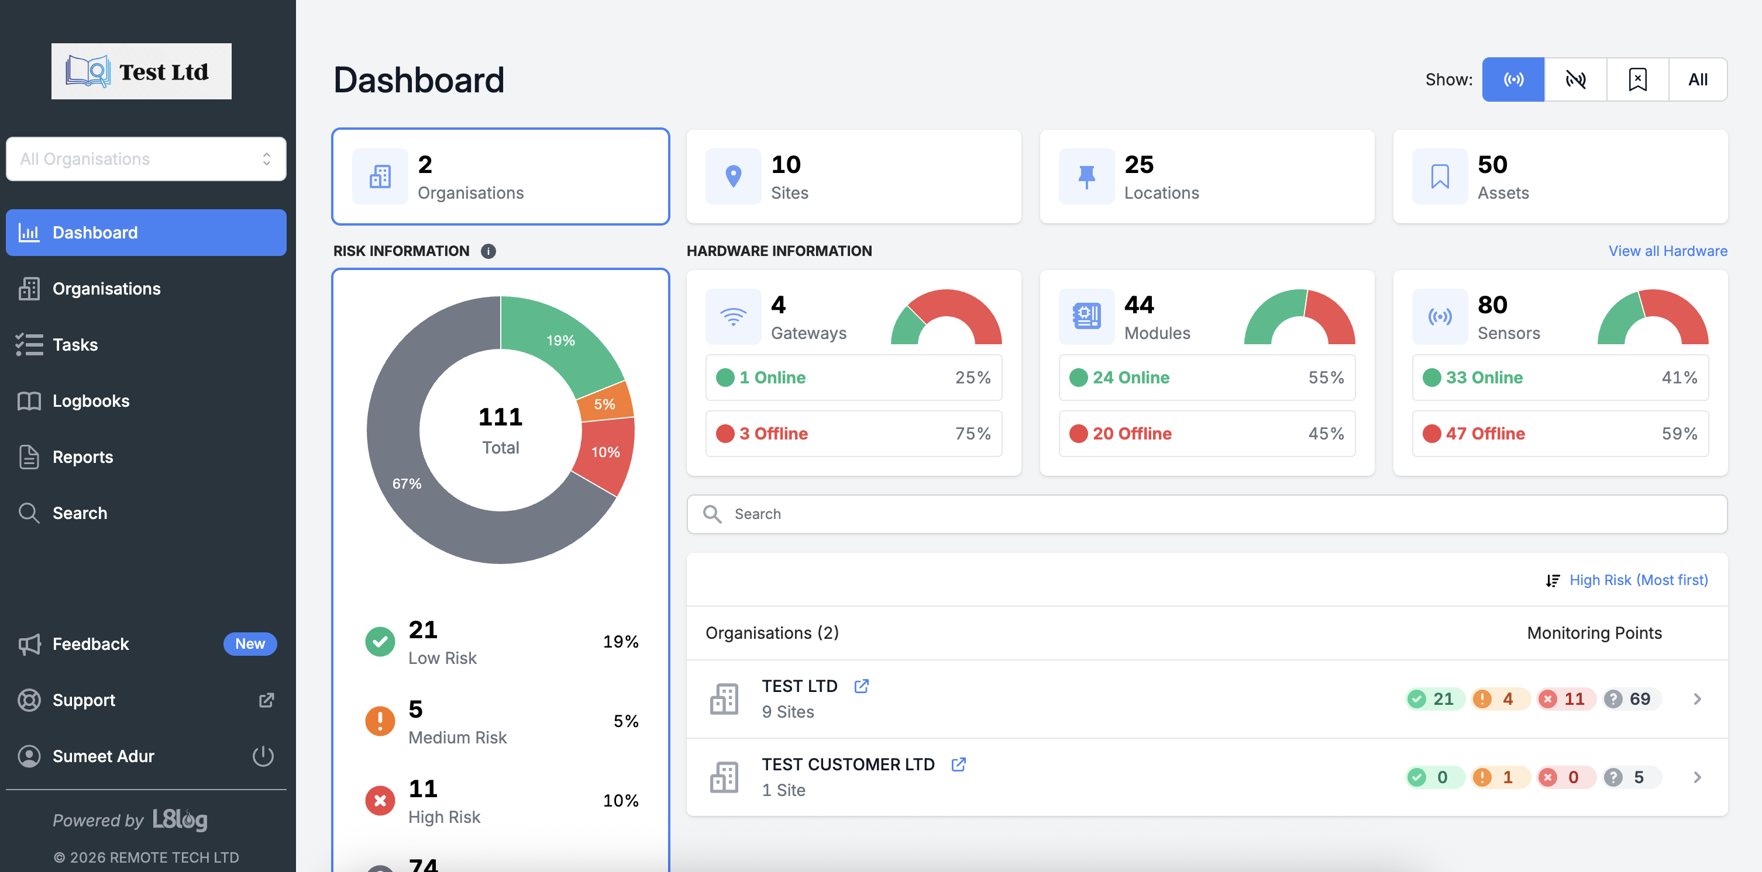Switch Show filter to All
The width and height of the screenshot is (1762, 872).
1698,79
